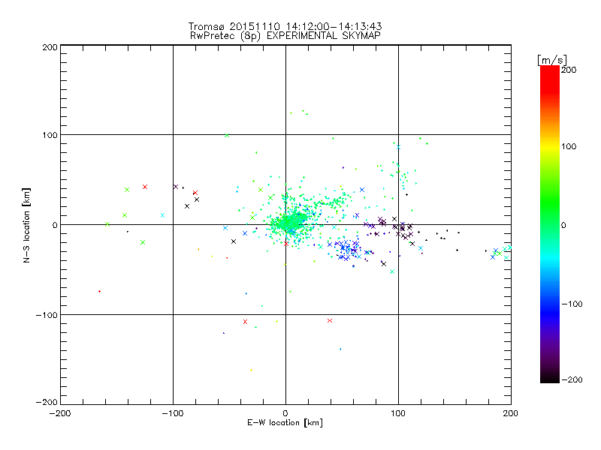Click the colorbar label '-100'
The image size is (601, 450).
(x=572, y=304)
